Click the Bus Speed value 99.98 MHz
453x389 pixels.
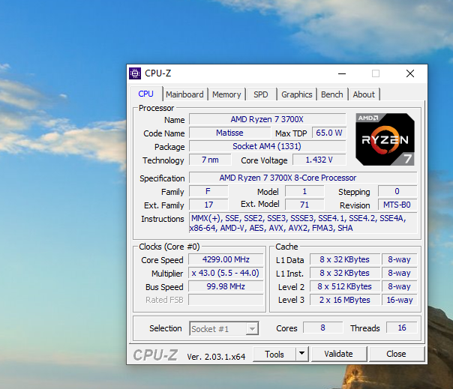(x=226, y=286)
